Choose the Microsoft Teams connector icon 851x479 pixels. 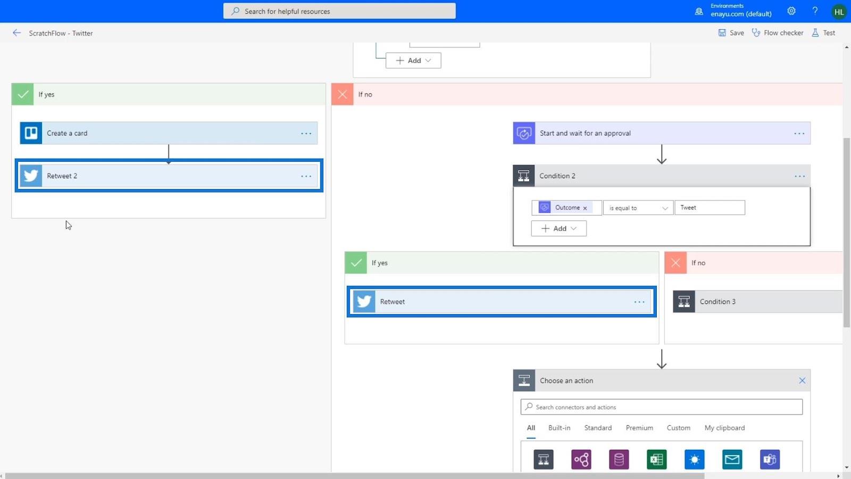coord(770,459)
